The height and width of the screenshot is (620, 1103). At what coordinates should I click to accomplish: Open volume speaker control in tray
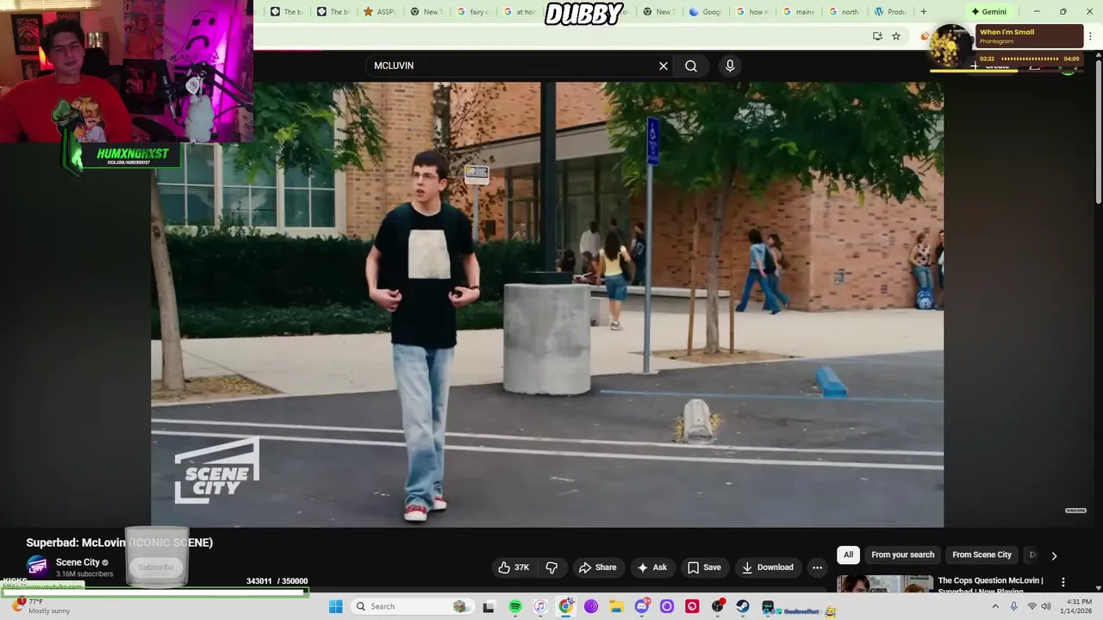coord(1046,606)
